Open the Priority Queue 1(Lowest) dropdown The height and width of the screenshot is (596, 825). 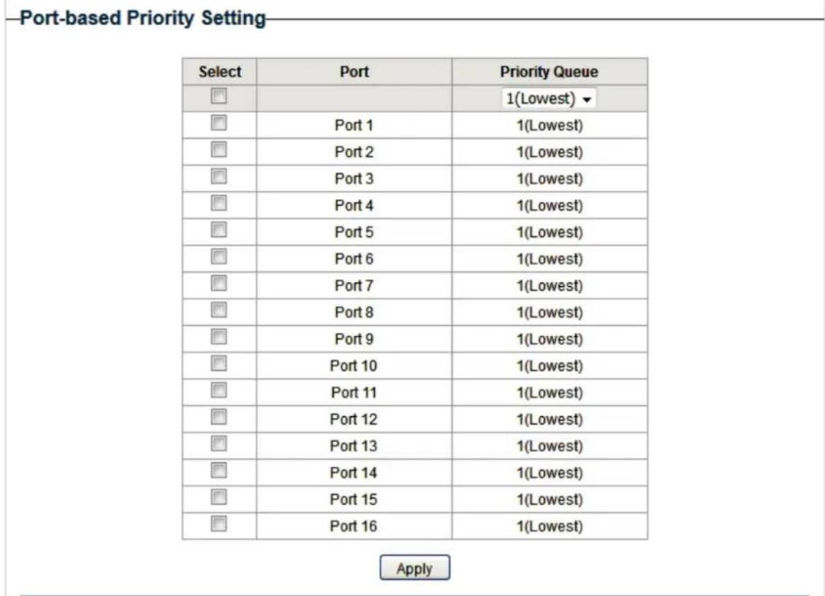549,98
